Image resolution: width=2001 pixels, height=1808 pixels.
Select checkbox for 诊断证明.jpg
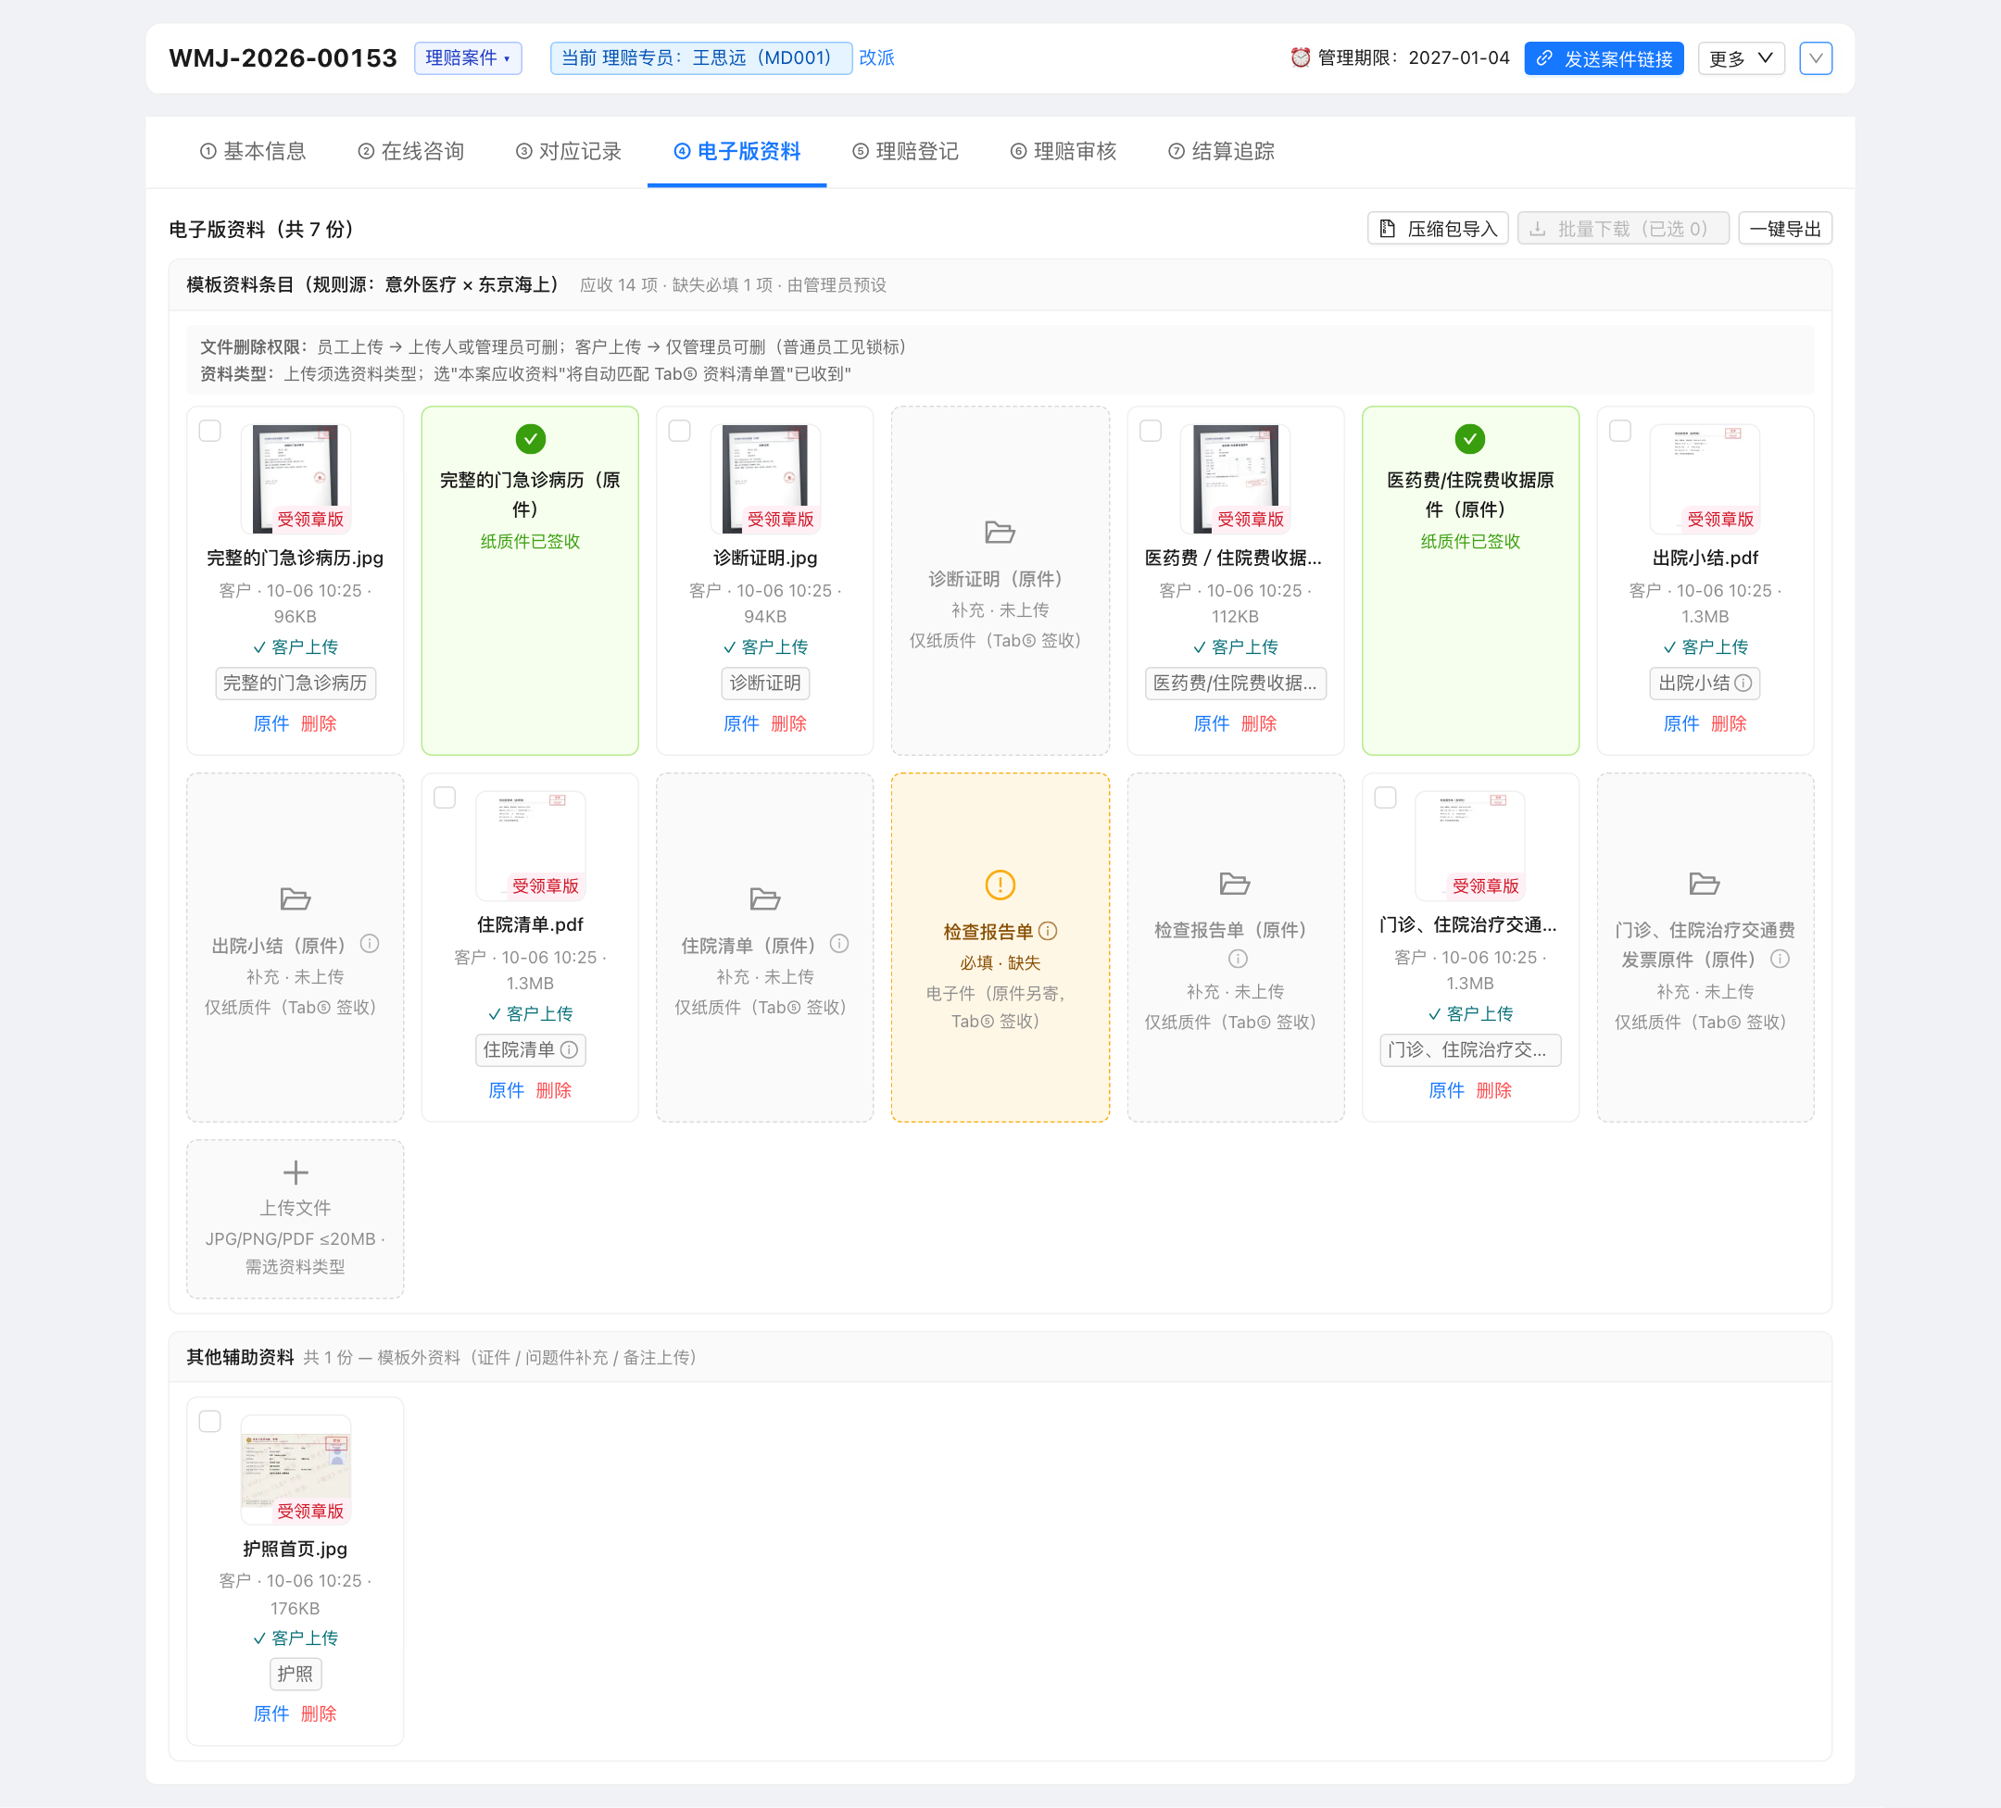(680, 431)
